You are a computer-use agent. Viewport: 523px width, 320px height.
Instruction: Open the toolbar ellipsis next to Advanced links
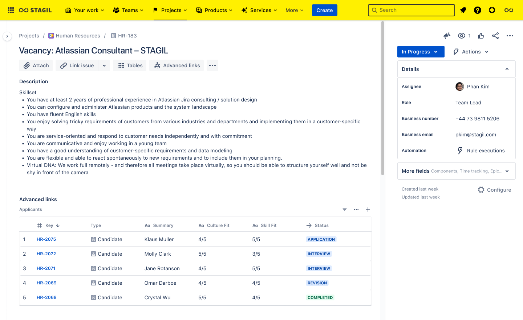tap(212, 65)
